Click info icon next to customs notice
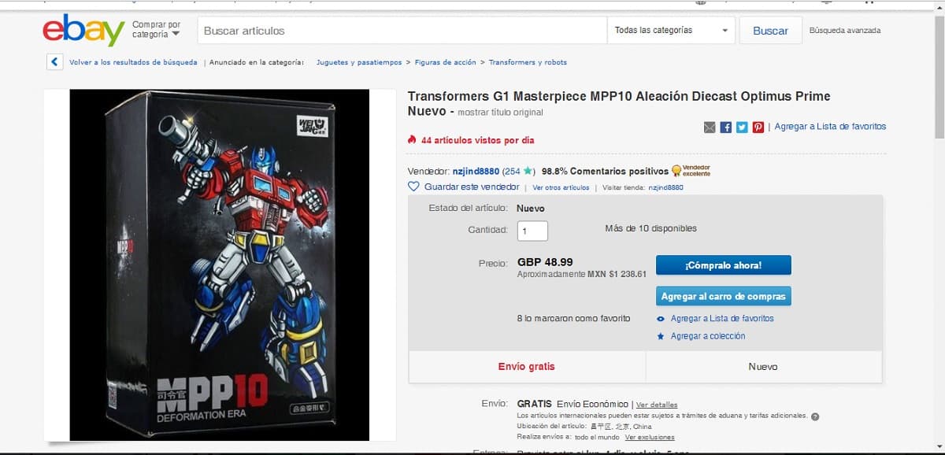The width and height of the screenshot is (945, 455). coord(815,416)
